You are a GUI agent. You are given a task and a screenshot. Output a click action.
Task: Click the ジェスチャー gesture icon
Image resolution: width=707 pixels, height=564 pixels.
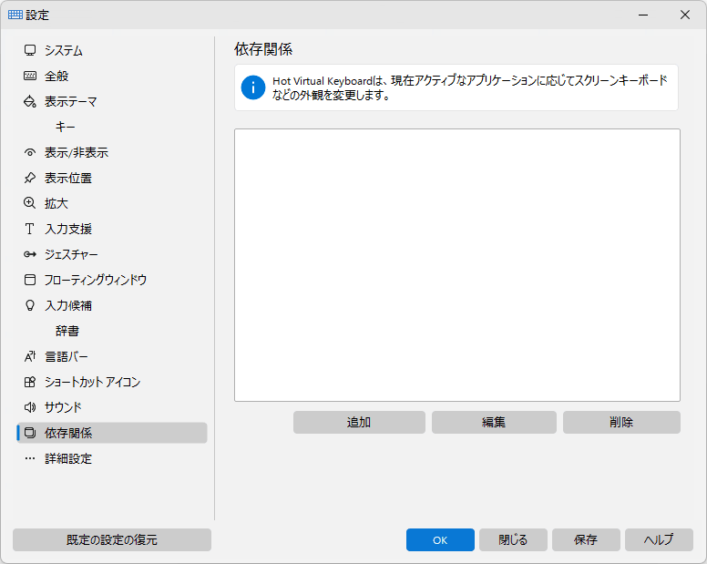click(30, 254)
